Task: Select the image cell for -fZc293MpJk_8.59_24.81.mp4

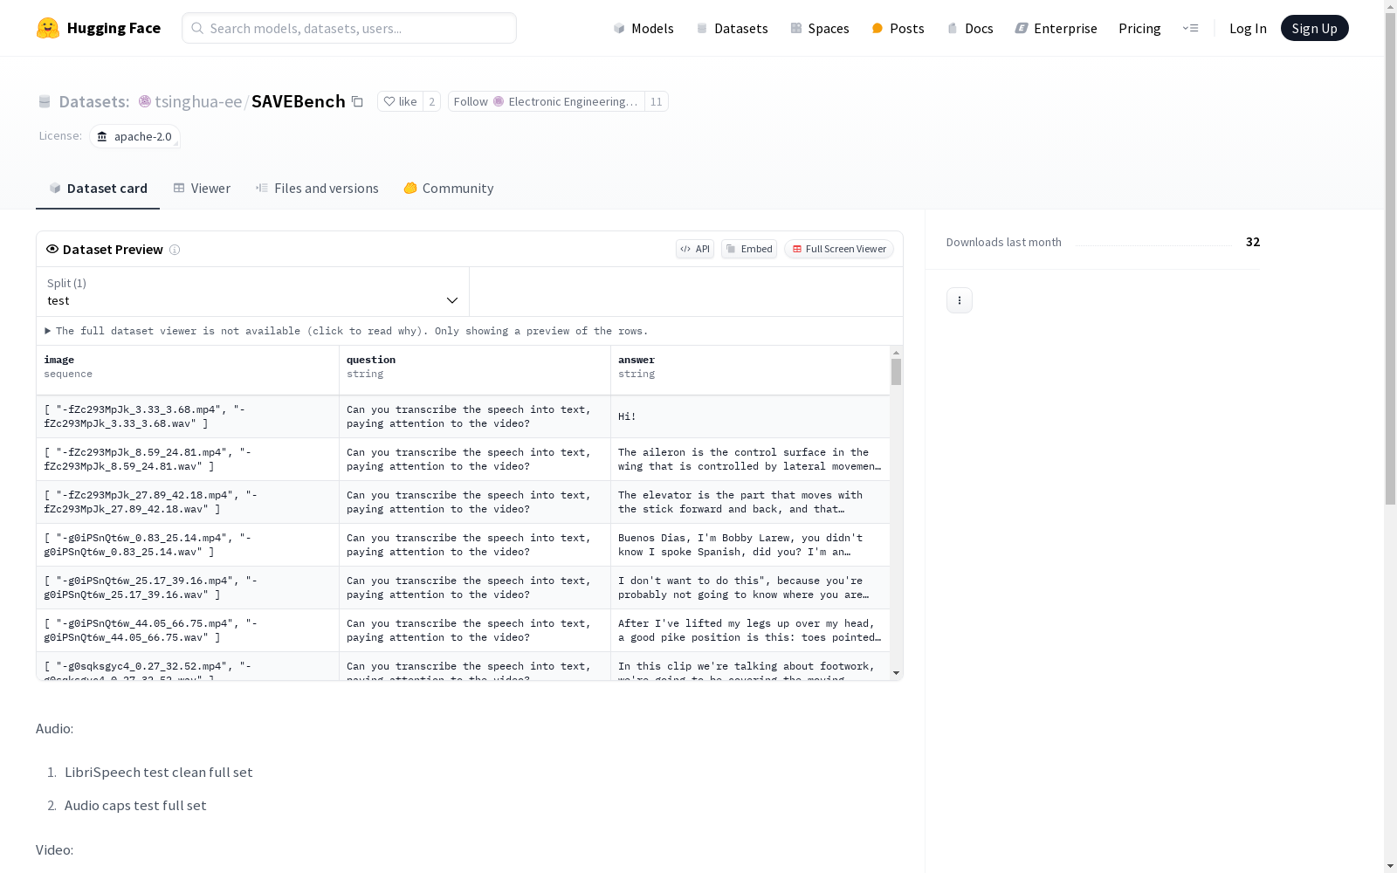Action: point(188,460)
